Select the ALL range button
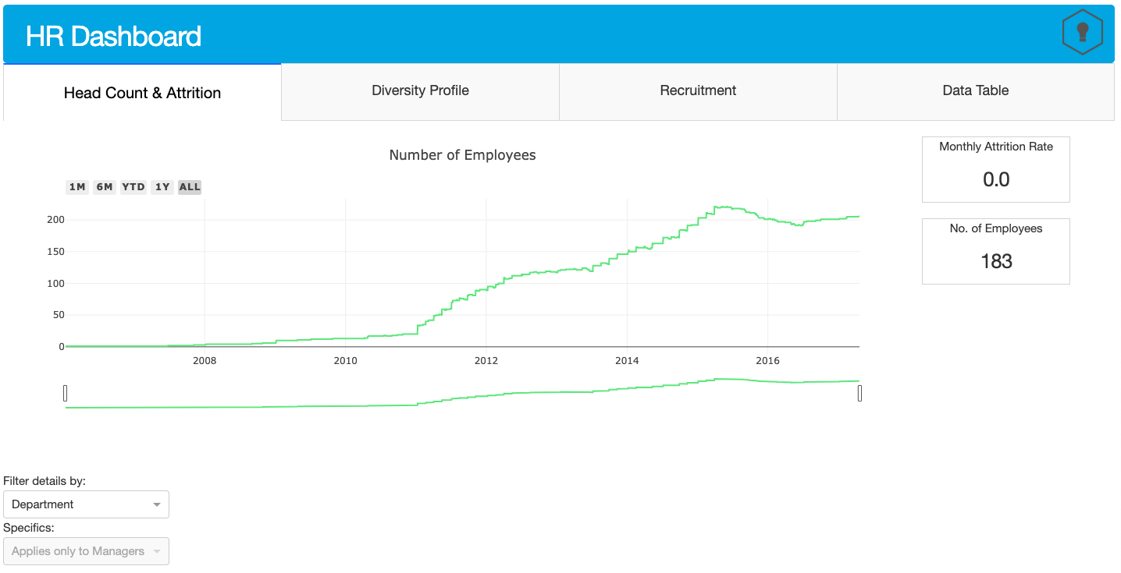Image resolution: width=1121 pixels, height=573 pixels. click(x=190, y=187)
